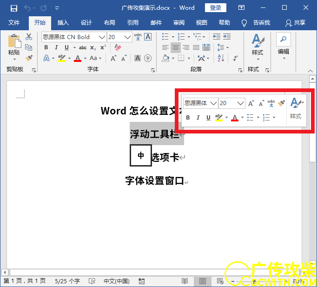The height and width of the screenshot is (287, 317).
Task: Clear all formatting with the eraser icon
Action: click(118, 47)
